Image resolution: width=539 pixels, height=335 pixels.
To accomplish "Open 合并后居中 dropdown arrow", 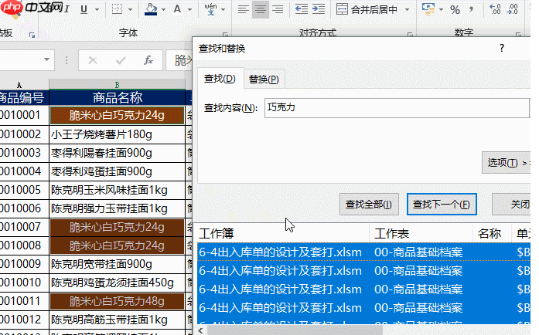I will click(x=407, y=9).
